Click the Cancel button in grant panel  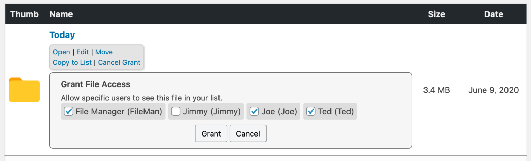248,134
